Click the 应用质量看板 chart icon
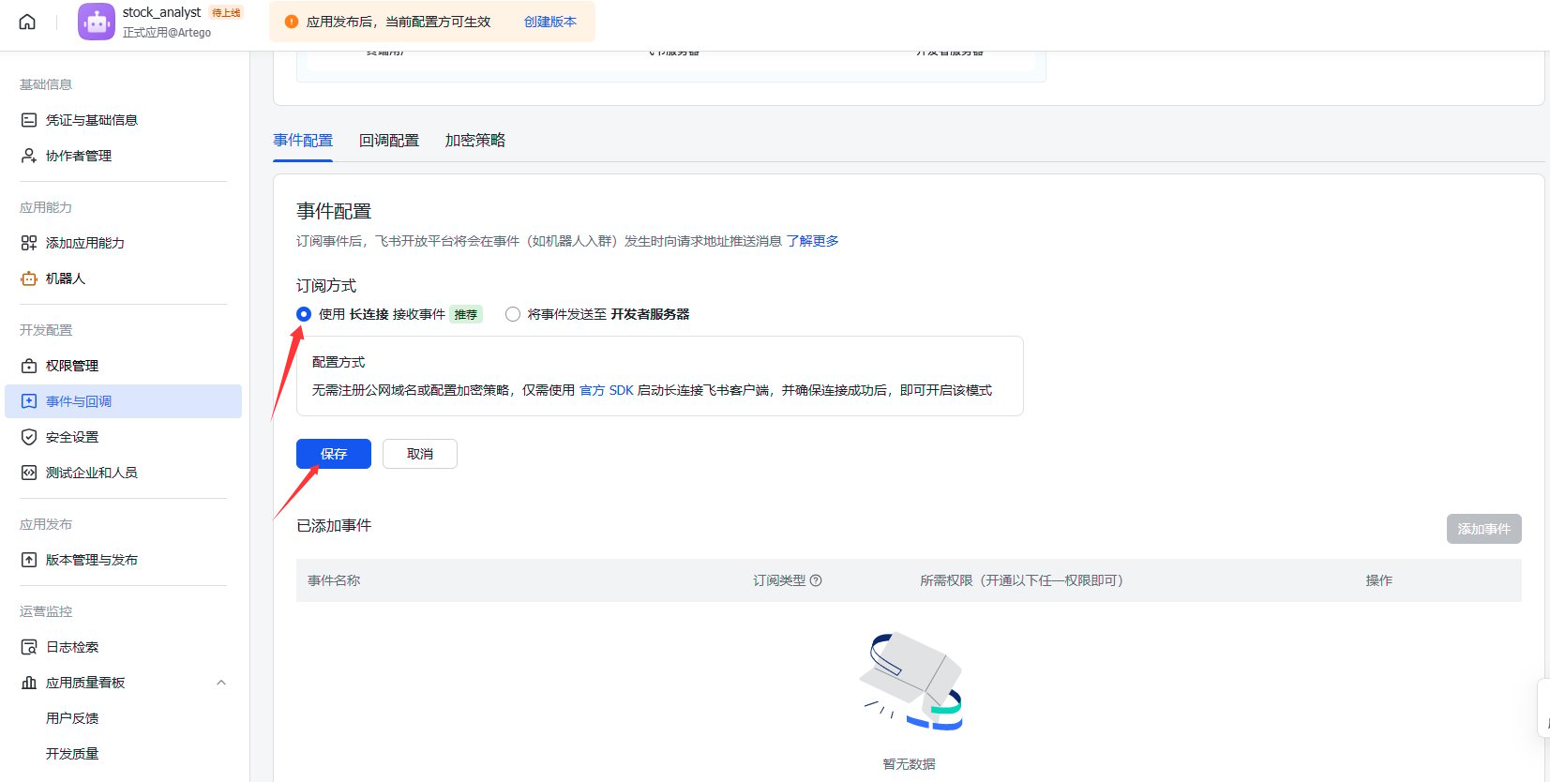 (29, 683)
